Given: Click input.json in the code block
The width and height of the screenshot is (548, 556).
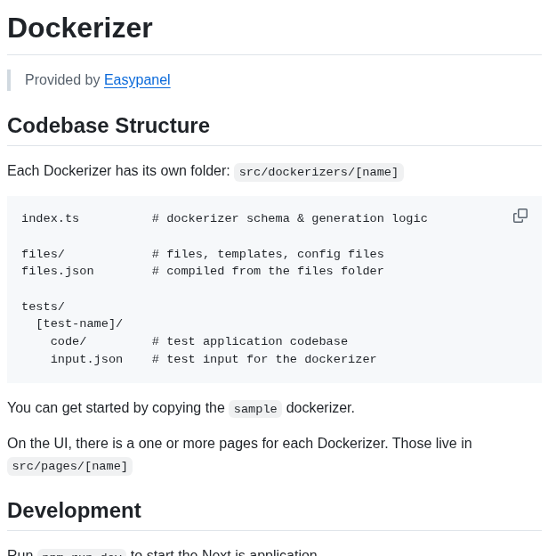Looking at the screenshot, I should click(x=86, y=359).
